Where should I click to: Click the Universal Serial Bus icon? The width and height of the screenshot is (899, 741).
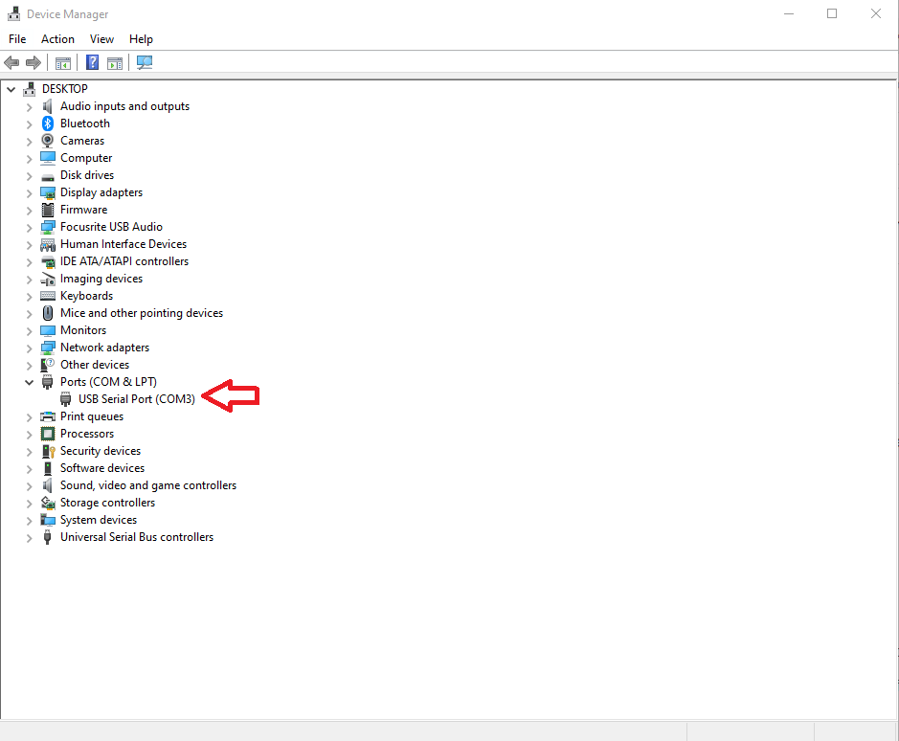pos(48,537)
